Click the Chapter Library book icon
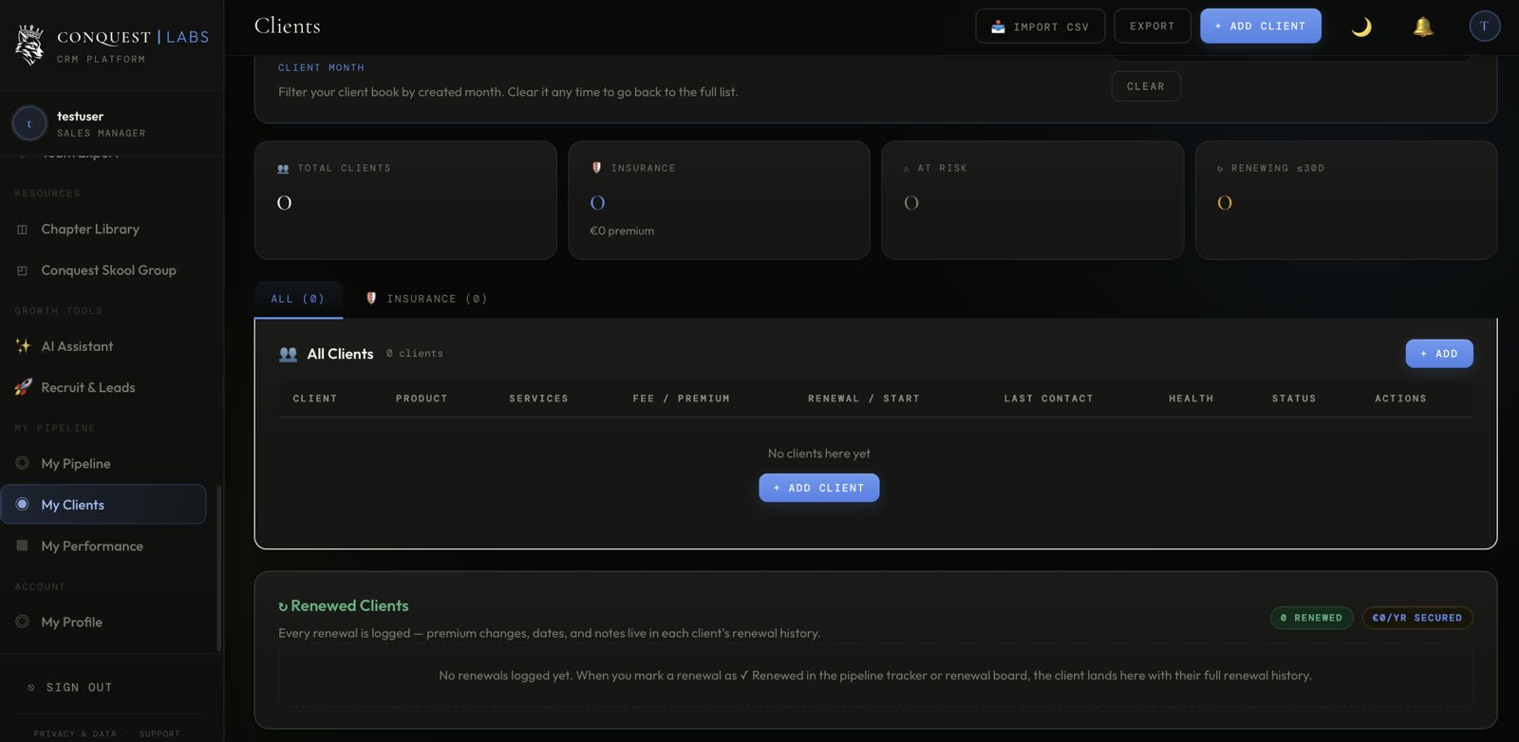 point(22,230)
